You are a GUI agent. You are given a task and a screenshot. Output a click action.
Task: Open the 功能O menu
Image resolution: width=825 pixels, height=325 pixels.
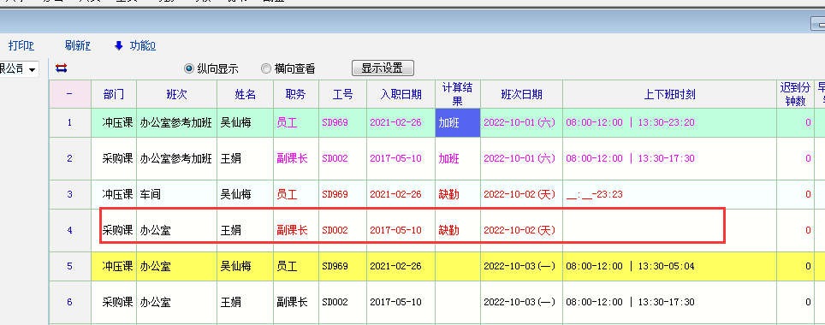tap(143, 45)
